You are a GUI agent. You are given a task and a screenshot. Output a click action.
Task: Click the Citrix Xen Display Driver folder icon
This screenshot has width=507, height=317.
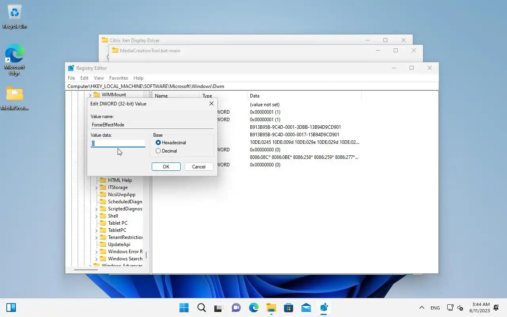pyautogui.click(x=105, y=40)
